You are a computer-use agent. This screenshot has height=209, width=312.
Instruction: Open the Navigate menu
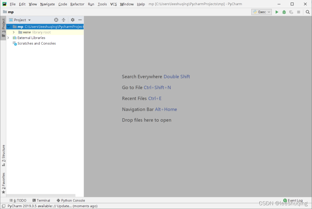coord(47,4)
